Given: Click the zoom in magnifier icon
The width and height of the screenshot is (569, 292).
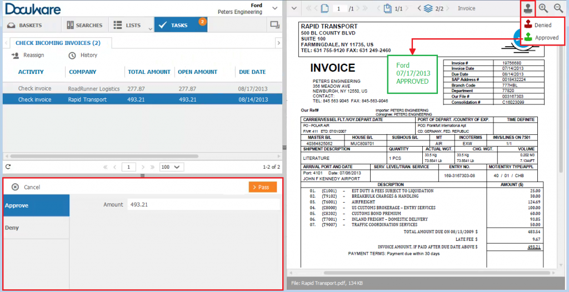Looking at the screenshot, I should (543, 8).
